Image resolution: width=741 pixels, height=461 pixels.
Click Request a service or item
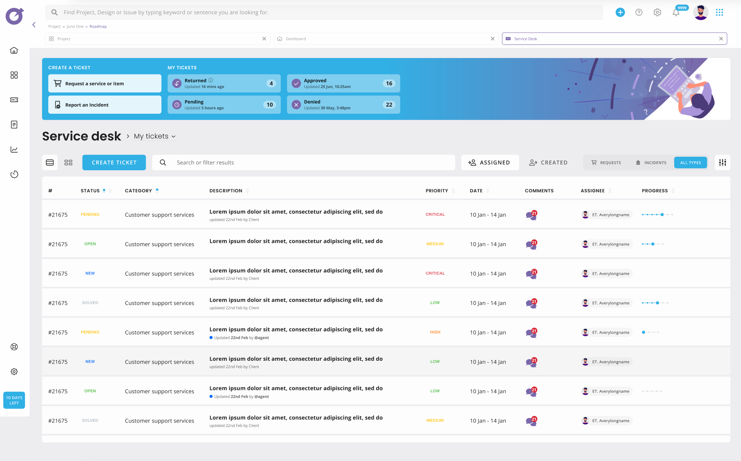click(x=105, y=83)
